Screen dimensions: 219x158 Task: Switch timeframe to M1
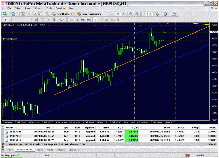(71, 20)
